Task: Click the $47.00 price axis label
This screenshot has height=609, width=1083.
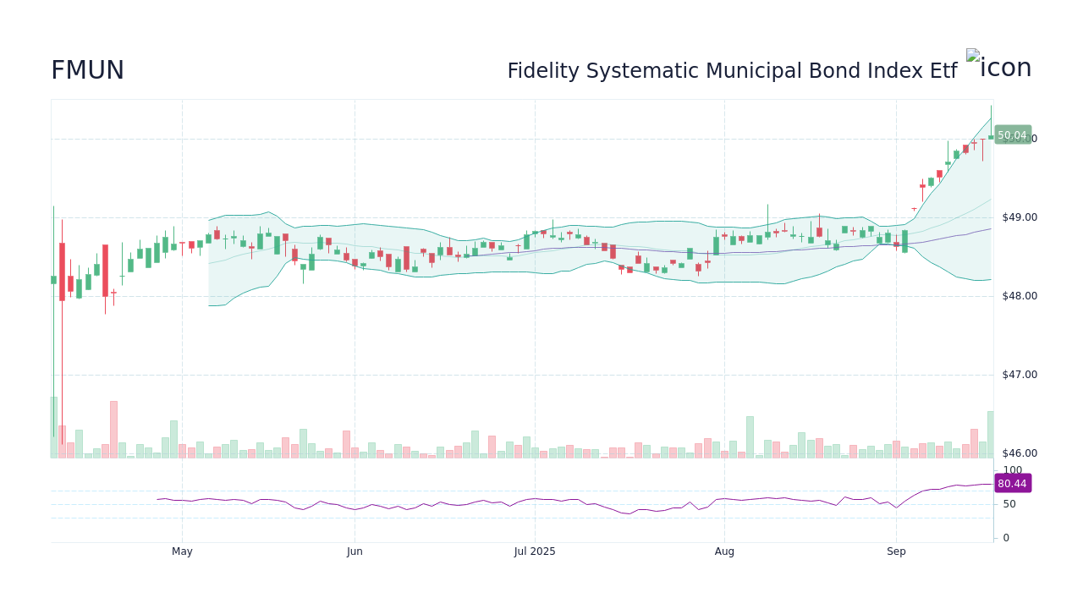Action: [x=1020, y=375]
